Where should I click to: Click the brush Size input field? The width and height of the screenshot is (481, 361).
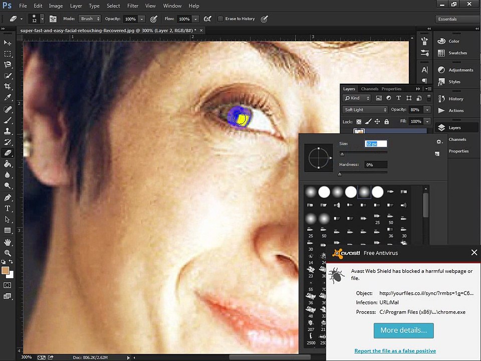[376, 143]
